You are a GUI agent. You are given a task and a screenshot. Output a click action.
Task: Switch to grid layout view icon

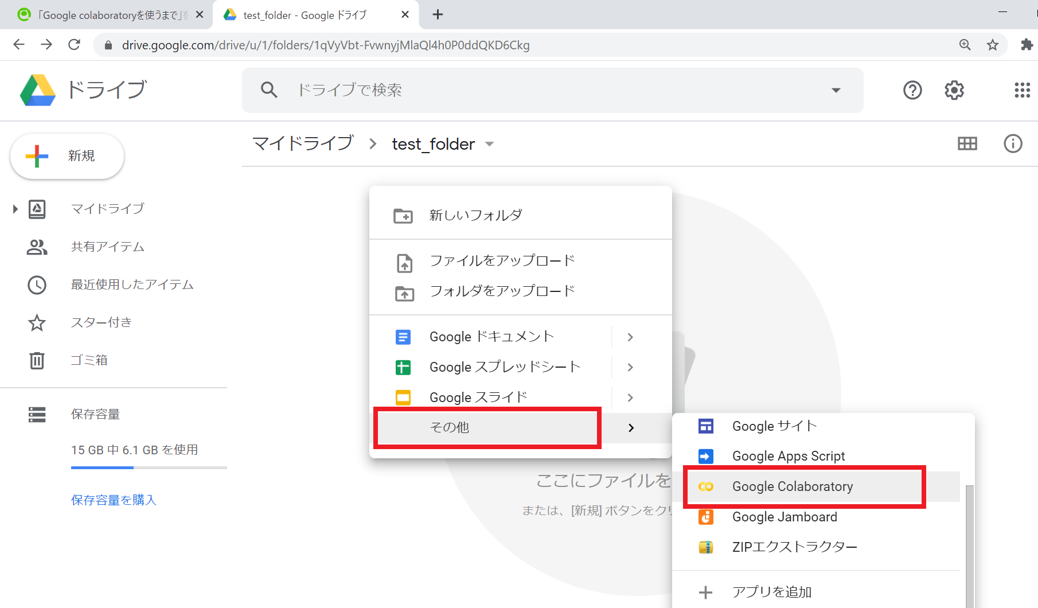coord(967,143)
